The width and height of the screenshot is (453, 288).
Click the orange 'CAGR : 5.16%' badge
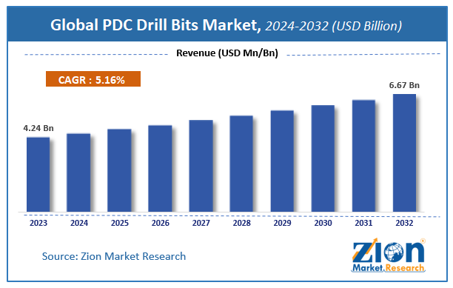pos(93,79)
